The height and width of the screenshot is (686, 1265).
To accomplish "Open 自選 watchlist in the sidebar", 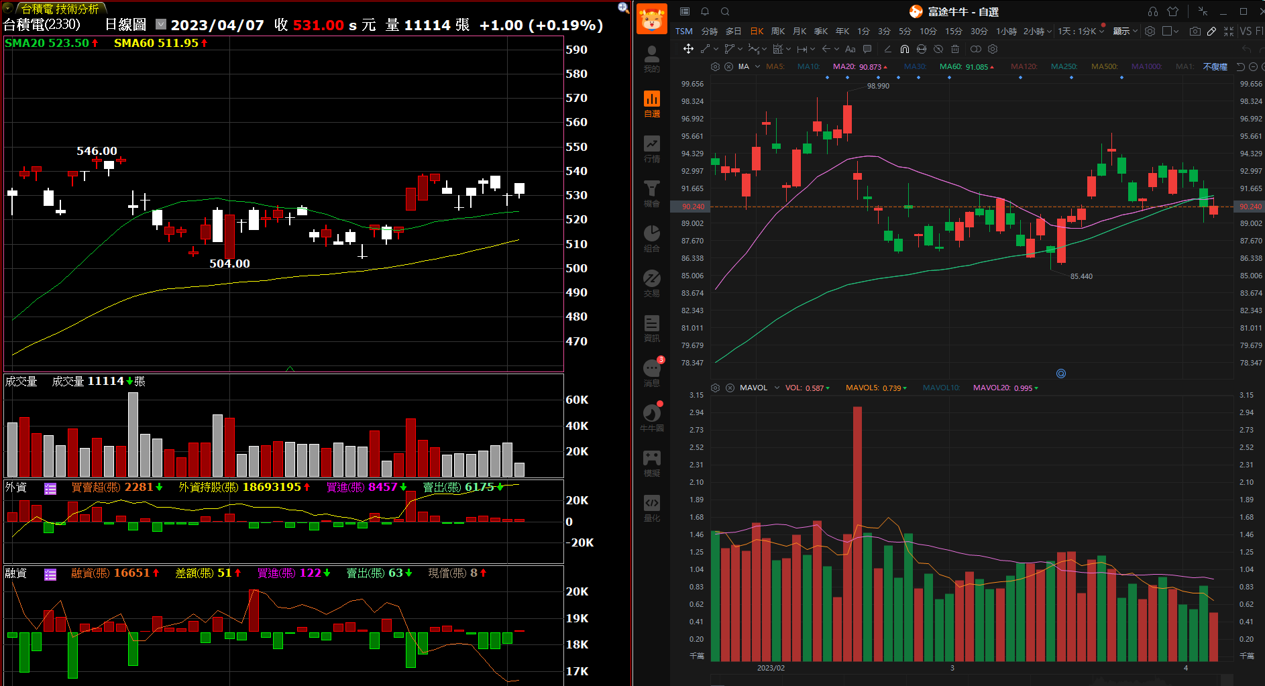I will 651,104.
